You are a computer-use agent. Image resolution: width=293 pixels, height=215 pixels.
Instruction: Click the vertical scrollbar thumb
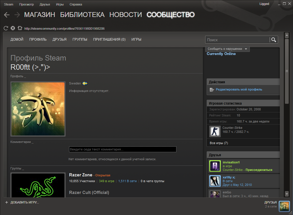pyautogui.click(x=287, y=71)
